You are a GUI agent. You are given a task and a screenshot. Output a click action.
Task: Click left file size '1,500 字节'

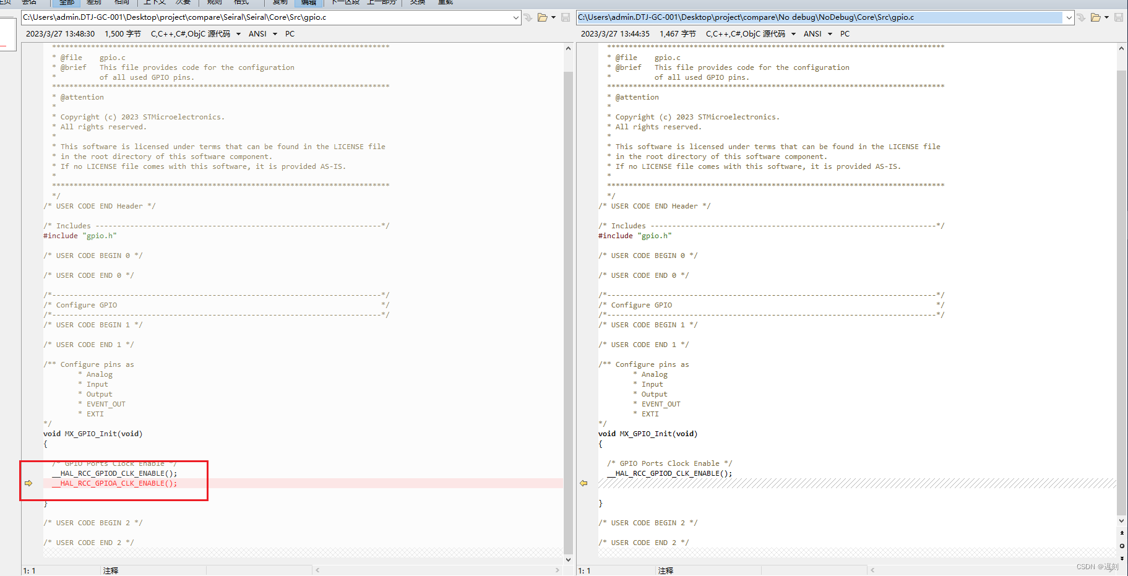tap(123, 34)
